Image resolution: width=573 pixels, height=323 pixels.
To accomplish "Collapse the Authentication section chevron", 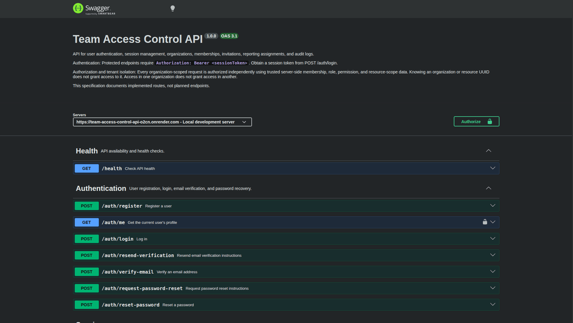I will pyautogui.click(x=489, y=188).
